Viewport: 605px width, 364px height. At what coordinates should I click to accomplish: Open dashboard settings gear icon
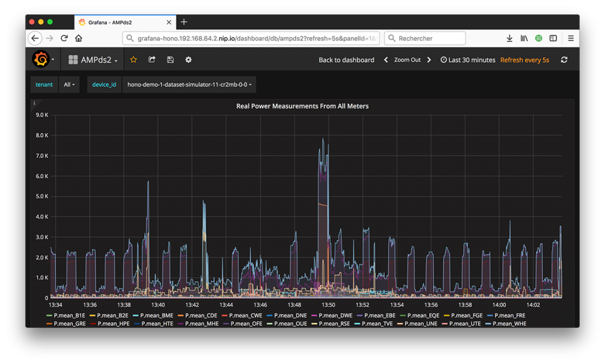tap(188, 60)
